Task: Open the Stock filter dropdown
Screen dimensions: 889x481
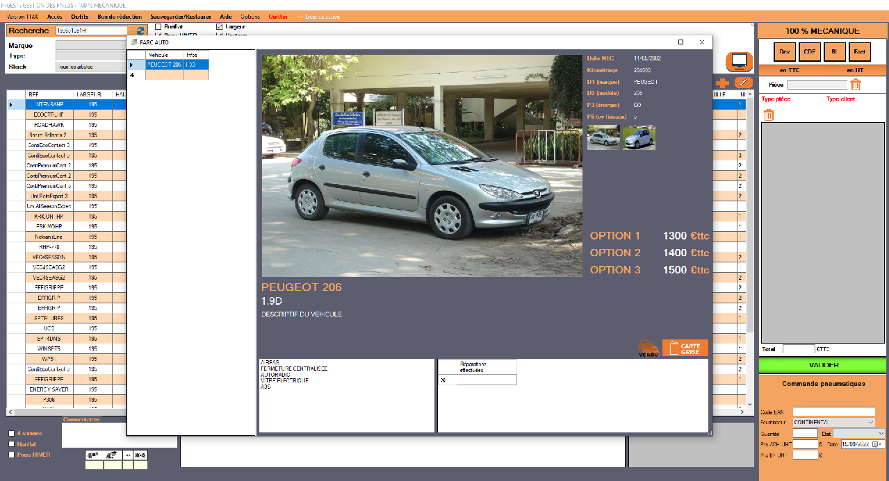Action: click(90, 67)
